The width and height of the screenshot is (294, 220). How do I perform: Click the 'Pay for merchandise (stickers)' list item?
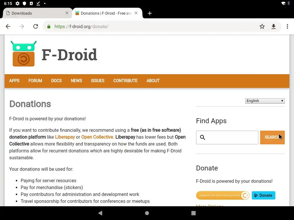point(52,187)
